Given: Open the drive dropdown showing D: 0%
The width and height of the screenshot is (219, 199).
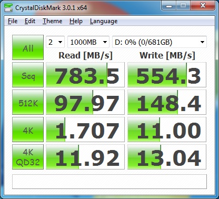Looking at the screenshot, I should coord(160,42).
